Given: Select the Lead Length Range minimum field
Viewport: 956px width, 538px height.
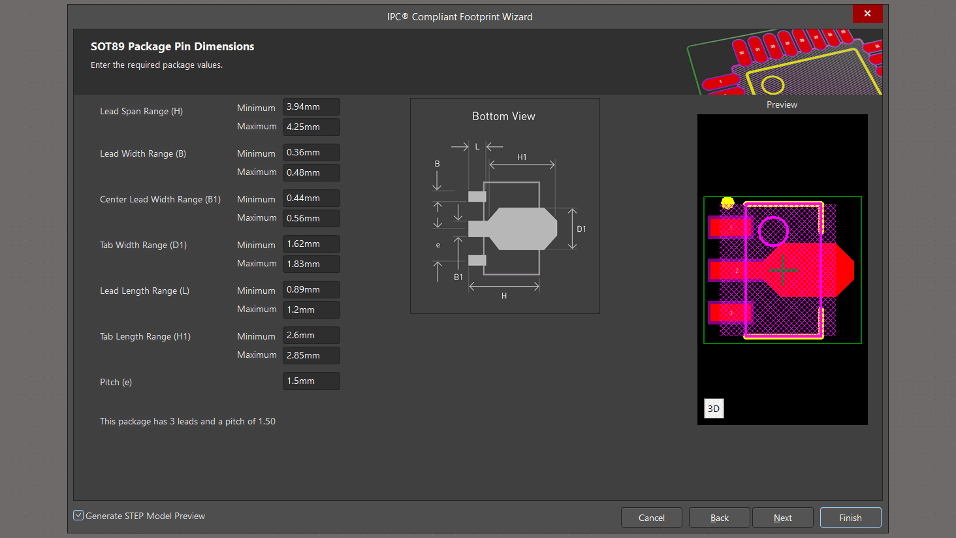Looking at the screenshot, I should click(x=311, y=290).
